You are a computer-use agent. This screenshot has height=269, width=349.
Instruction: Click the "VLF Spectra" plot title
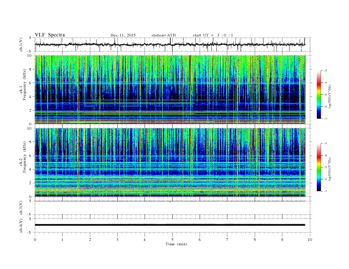tap(50, 35)
